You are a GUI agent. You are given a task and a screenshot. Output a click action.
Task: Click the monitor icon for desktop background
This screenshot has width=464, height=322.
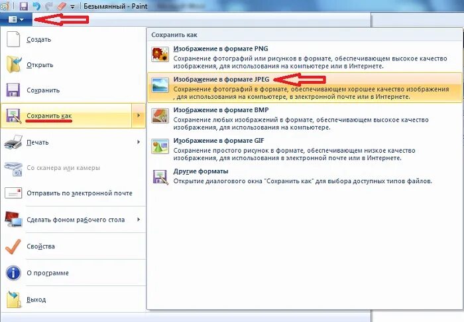pyautogui.click(x=13, y=219)
